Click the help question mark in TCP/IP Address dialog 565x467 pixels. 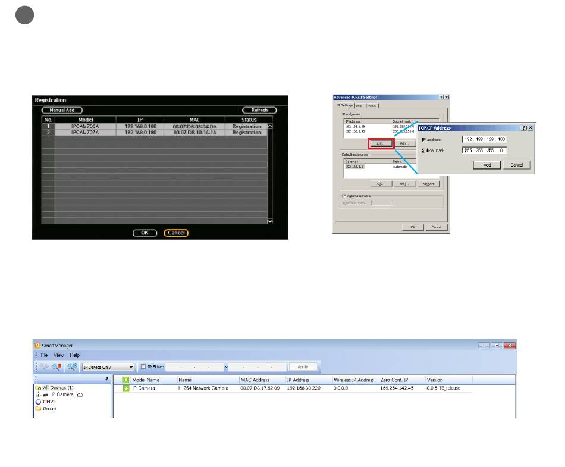point(524,128)
